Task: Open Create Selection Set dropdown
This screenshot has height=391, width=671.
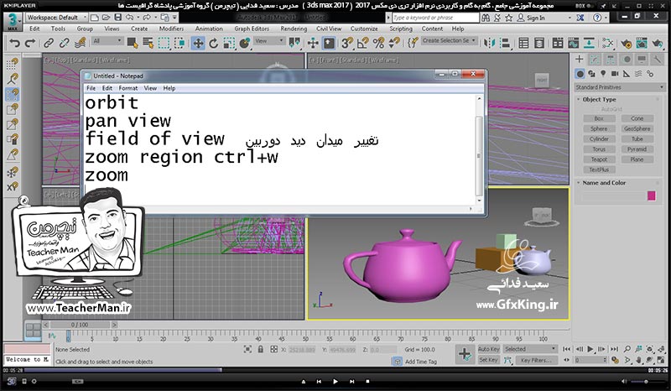Action: [450, 40]
